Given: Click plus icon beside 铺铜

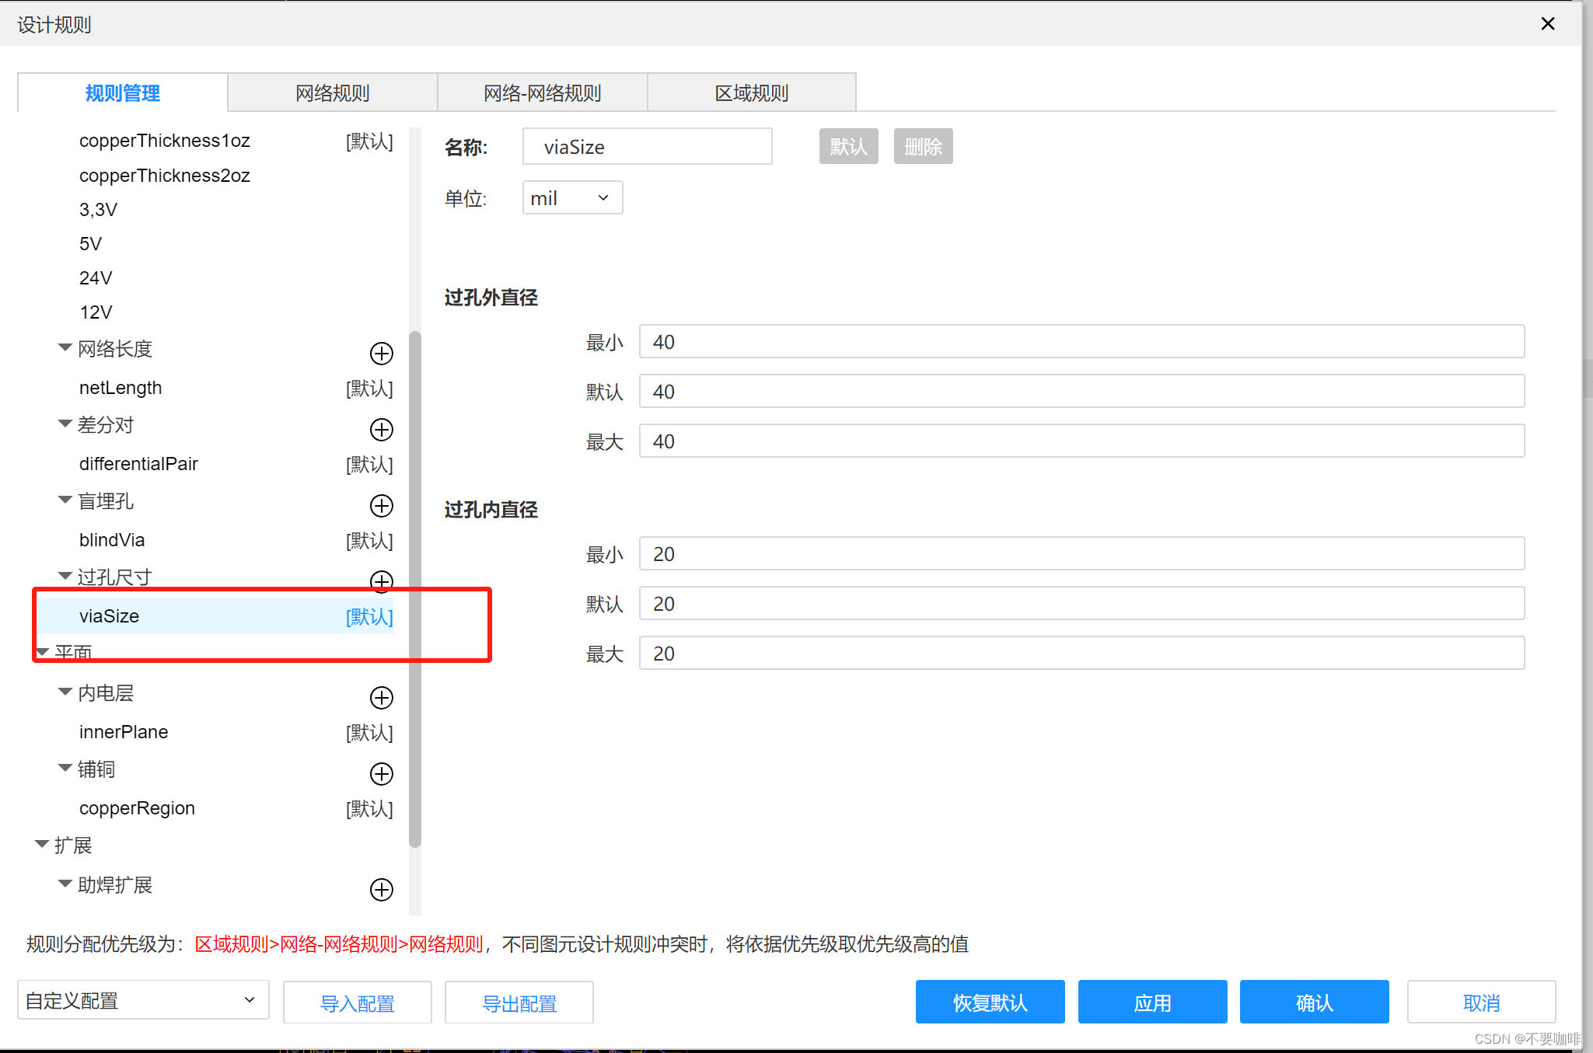Looking at the screenshot, I should [381, 774].
